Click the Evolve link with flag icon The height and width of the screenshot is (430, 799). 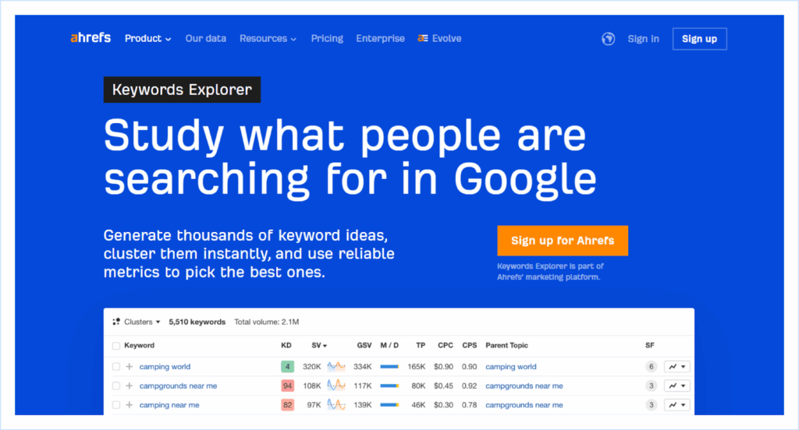(440, 38)
